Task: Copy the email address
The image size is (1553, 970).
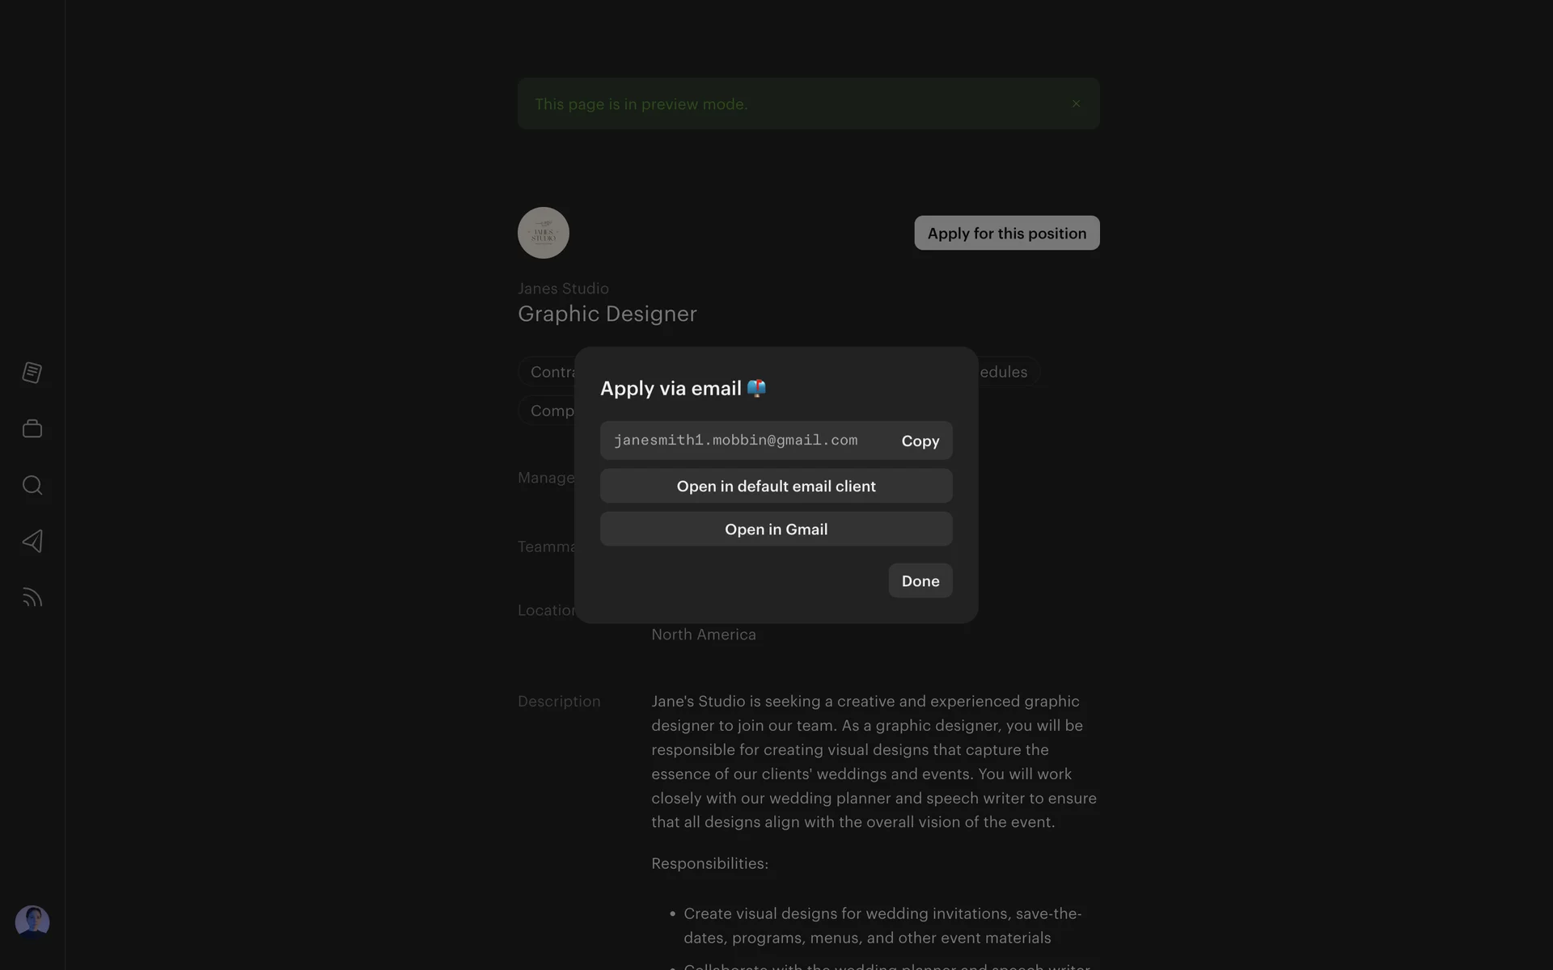Action: point(920,441)
